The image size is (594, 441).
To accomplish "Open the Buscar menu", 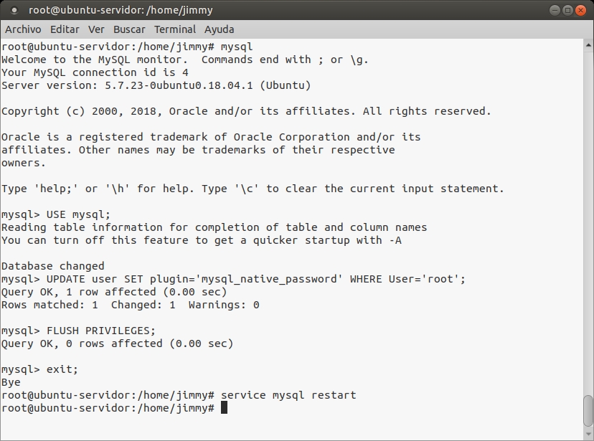I will (129, 29).
